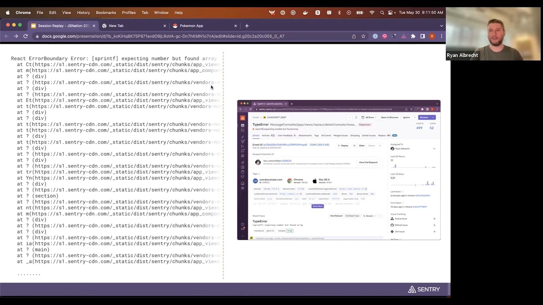Reload the page with the refresh icon
This screenshot has height=305, width=543.
25,36
